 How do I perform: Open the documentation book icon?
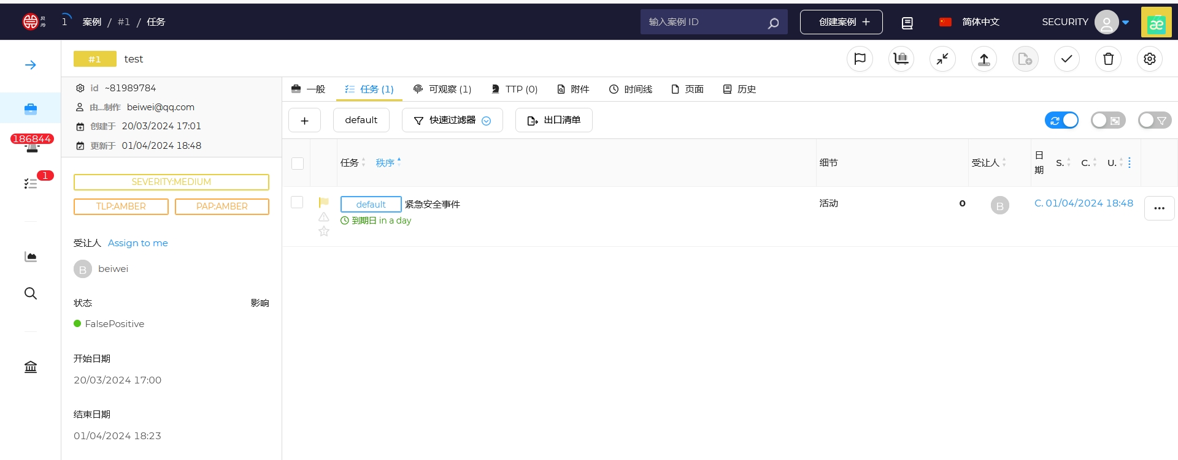click(907, 23)
